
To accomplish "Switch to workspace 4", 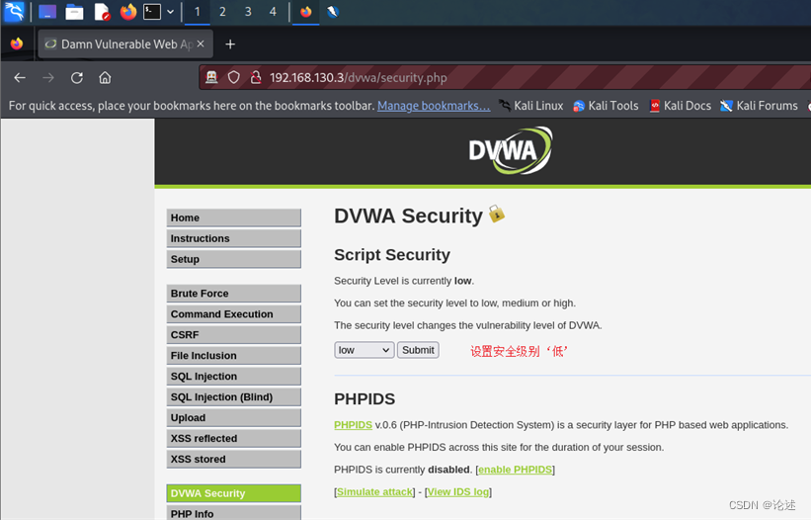I will (273, 12).
